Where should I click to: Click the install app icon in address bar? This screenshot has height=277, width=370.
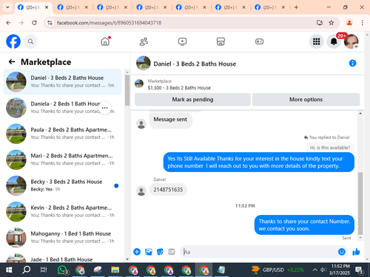(320, 23)
